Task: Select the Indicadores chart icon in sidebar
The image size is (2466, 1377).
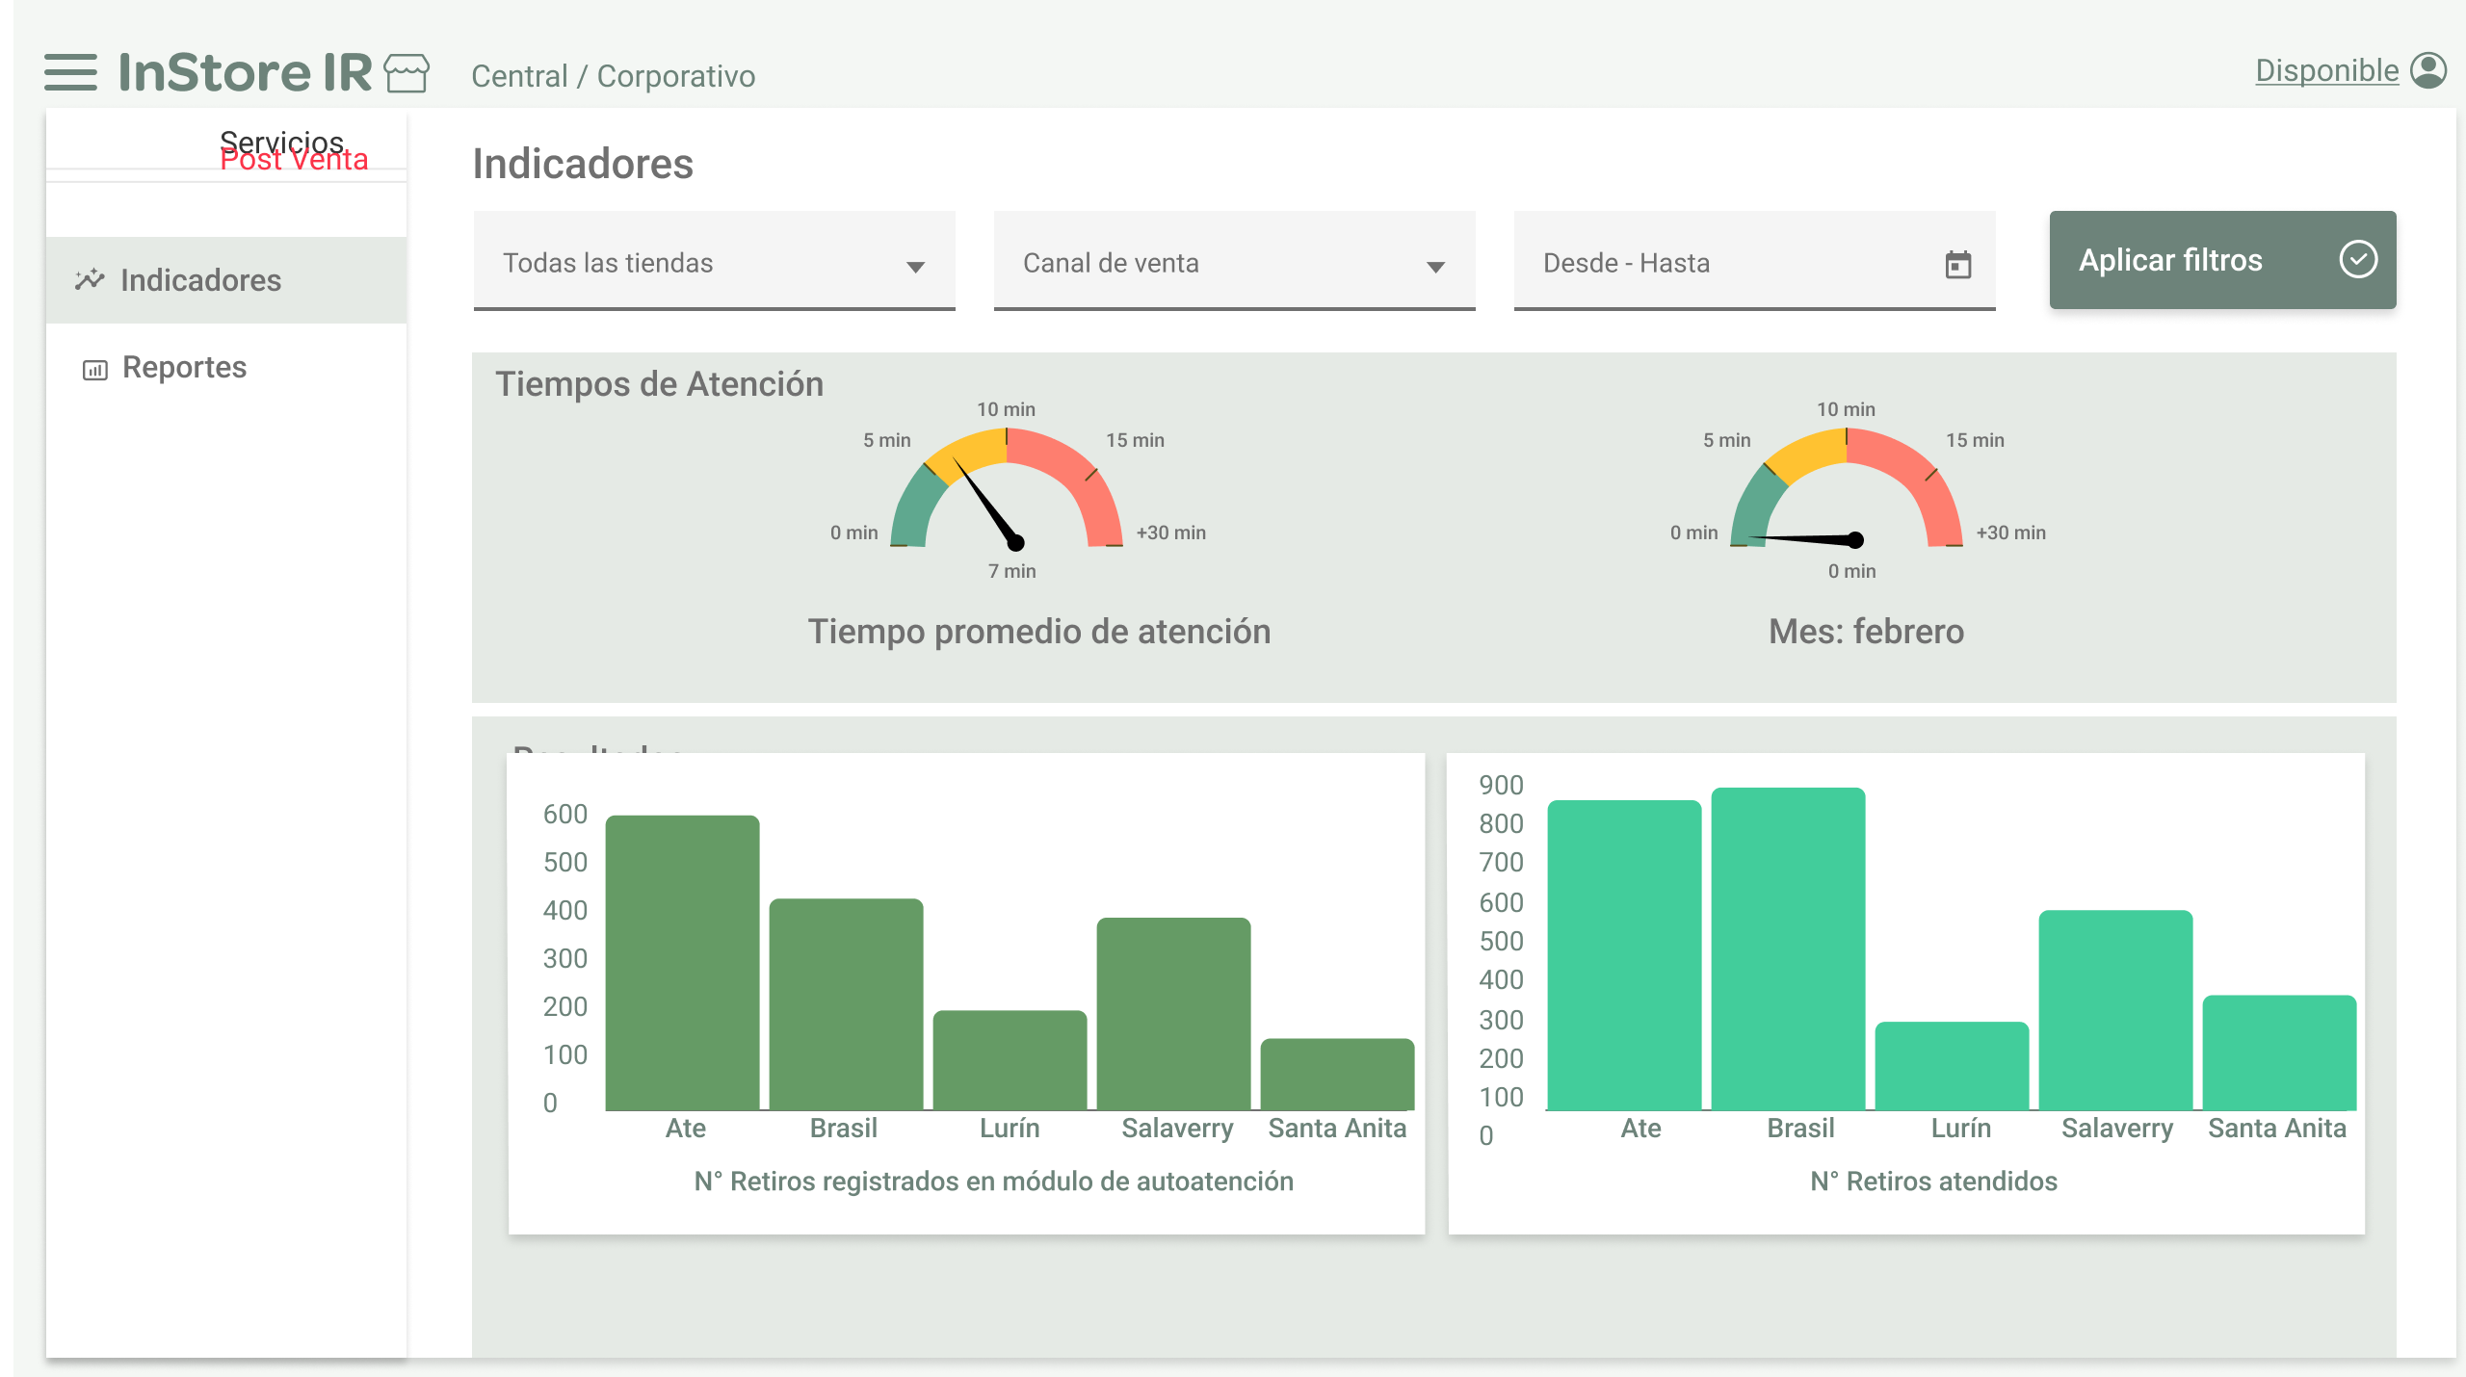Action: tap(89, 279)
